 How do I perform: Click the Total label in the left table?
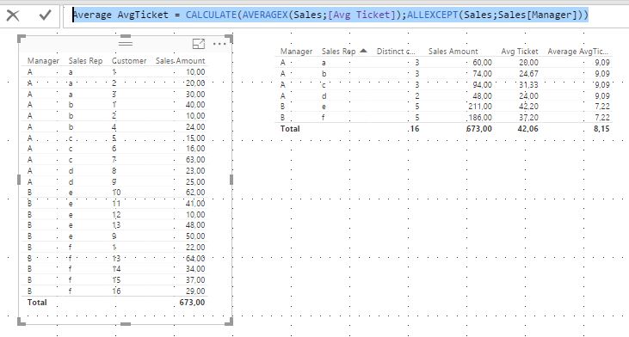pyautogui.click(x=37, y=302)
